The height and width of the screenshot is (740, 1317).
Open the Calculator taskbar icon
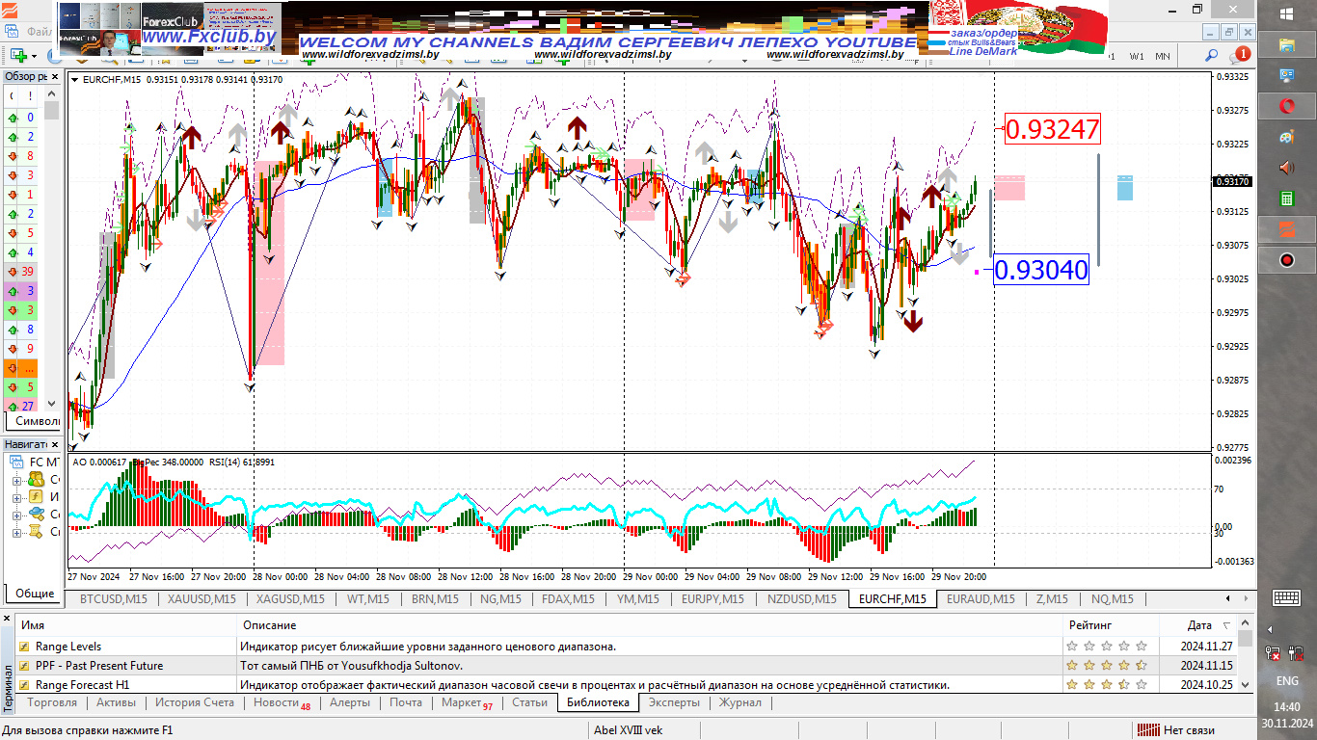coord(1286,198)
